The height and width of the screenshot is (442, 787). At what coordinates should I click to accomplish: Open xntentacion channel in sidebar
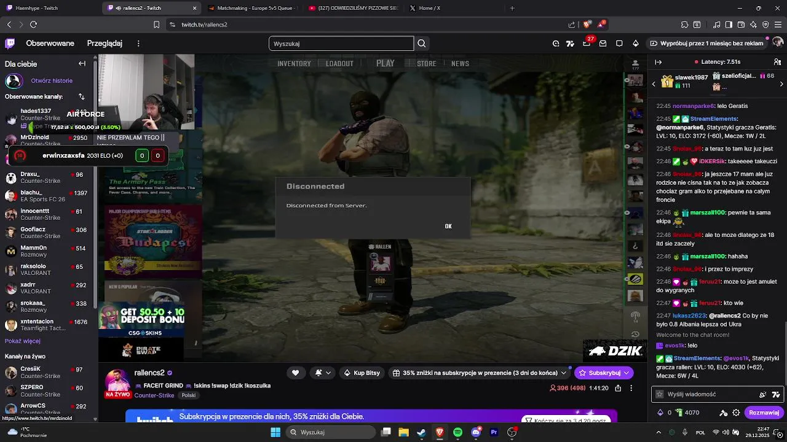click(47, 325)
